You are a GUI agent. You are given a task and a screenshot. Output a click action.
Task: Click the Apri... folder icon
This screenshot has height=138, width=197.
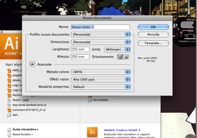click(9, 115)
